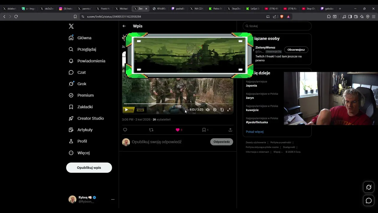
Task: Share the post
Action: click(230, 130)
